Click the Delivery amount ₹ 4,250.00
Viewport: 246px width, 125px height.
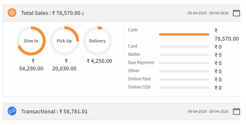(x=100, y=61)
